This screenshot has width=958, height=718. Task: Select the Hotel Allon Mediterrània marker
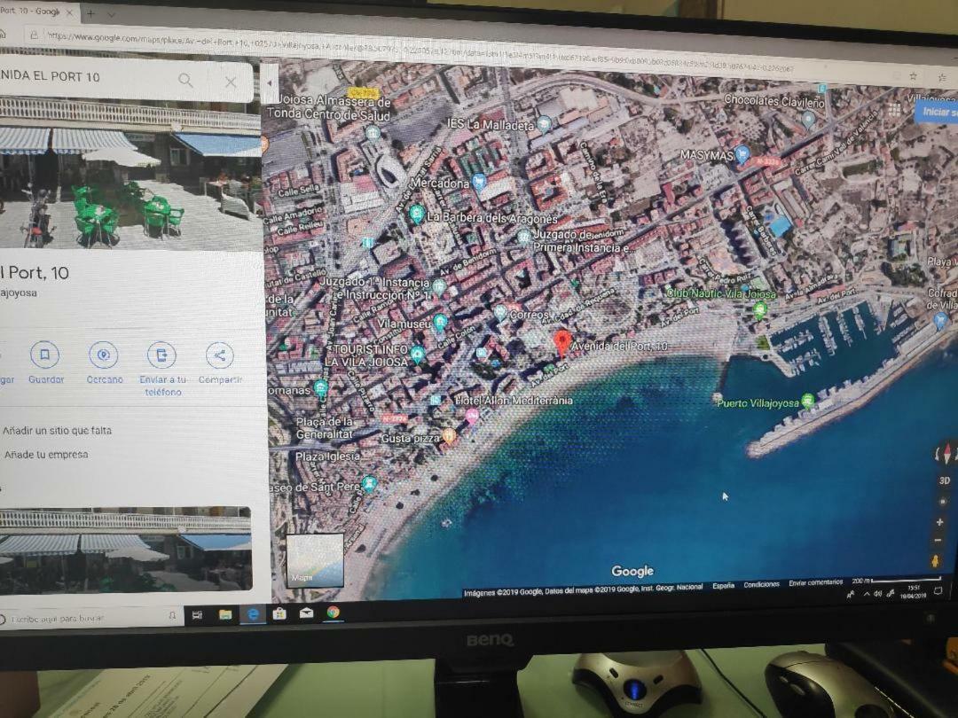[472, 416]
